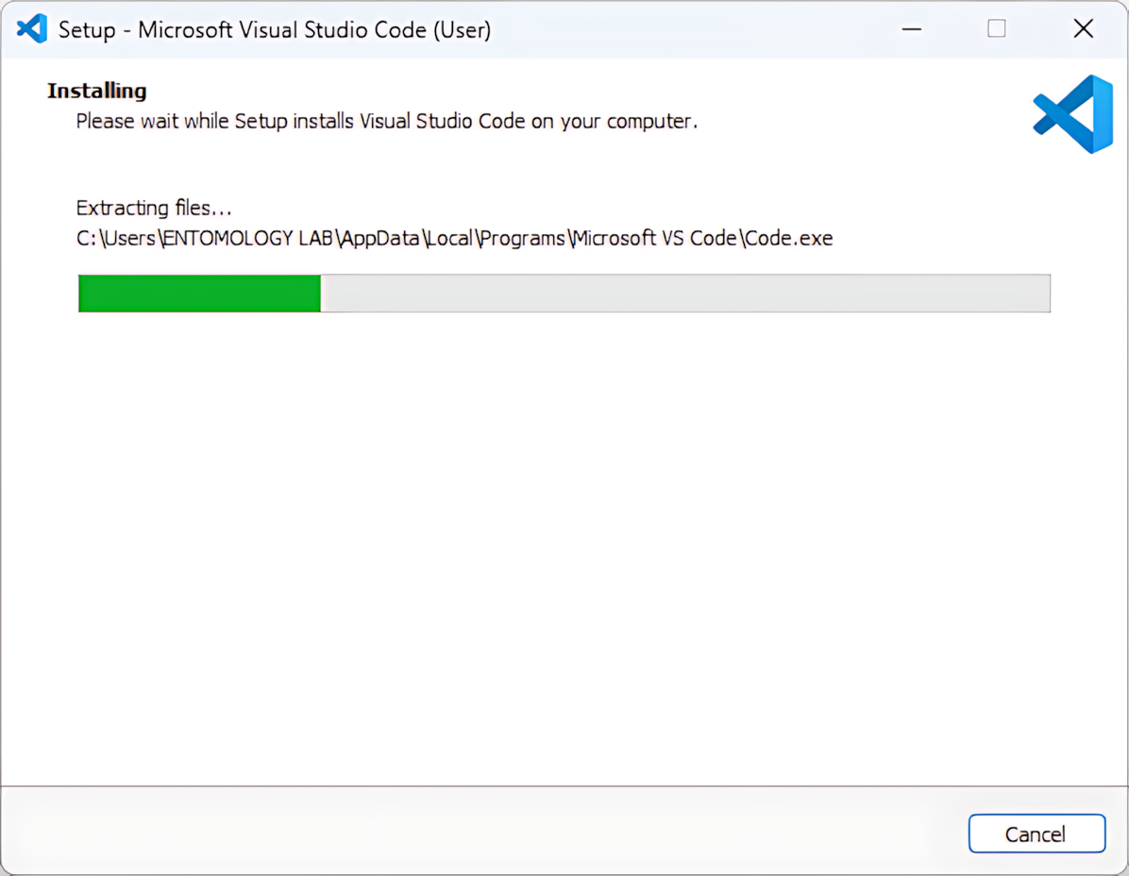
Task: Click the gray unfilled part of progress bar
Action: 684,294
